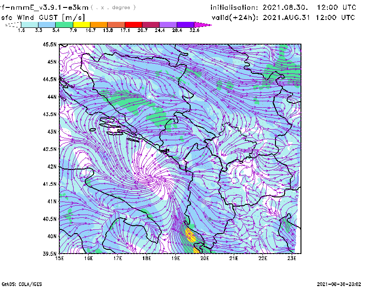Click the legend value '20.7'

tap(142, 30)
